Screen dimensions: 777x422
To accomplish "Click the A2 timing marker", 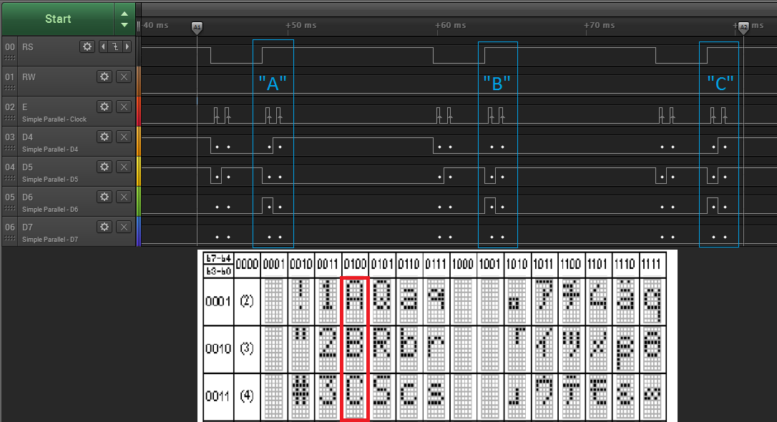I will click(x=743, y=28).
